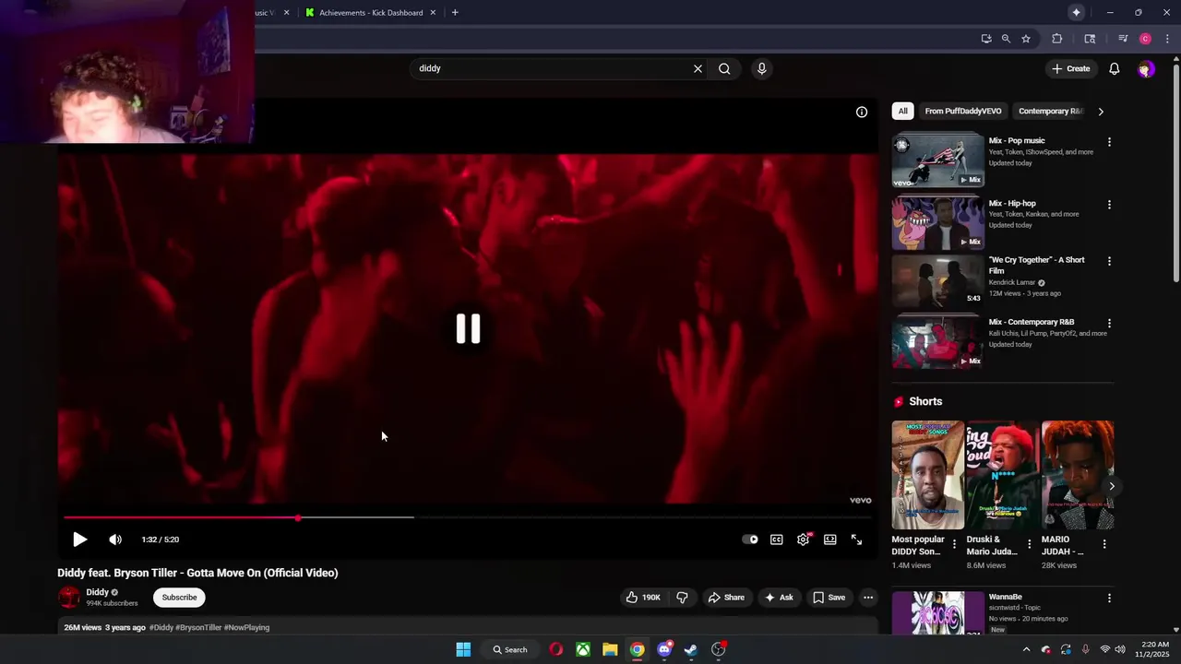
Task: Bookmark this page with star icon
Action: tap(1026, 39)
